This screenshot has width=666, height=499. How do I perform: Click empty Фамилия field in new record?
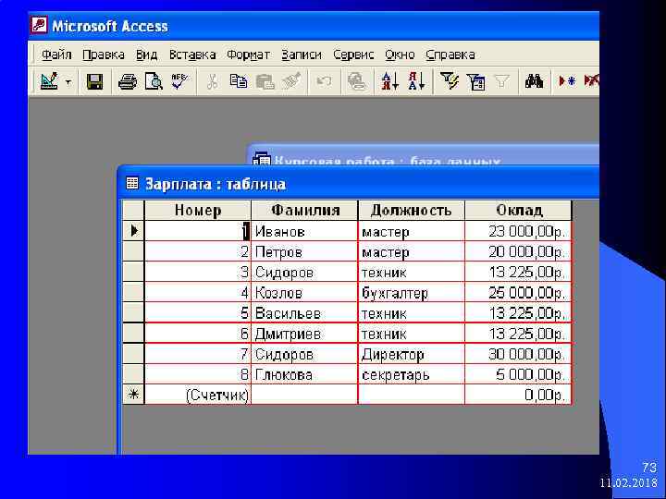pos(304,395)
